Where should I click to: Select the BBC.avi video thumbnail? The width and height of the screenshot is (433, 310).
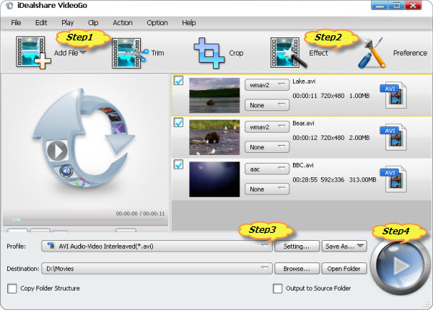214,180
